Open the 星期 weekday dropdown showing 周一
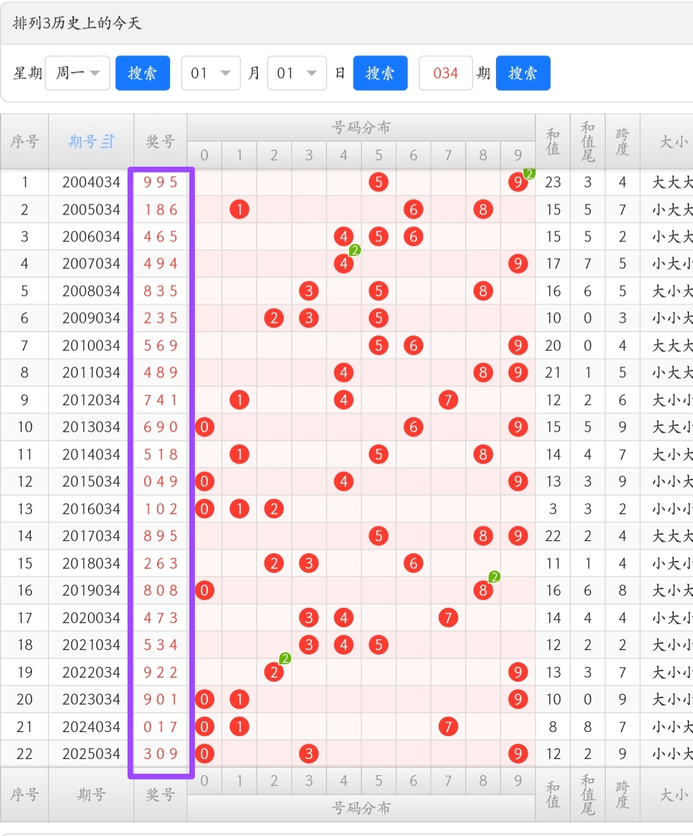 tap(78, 73)
